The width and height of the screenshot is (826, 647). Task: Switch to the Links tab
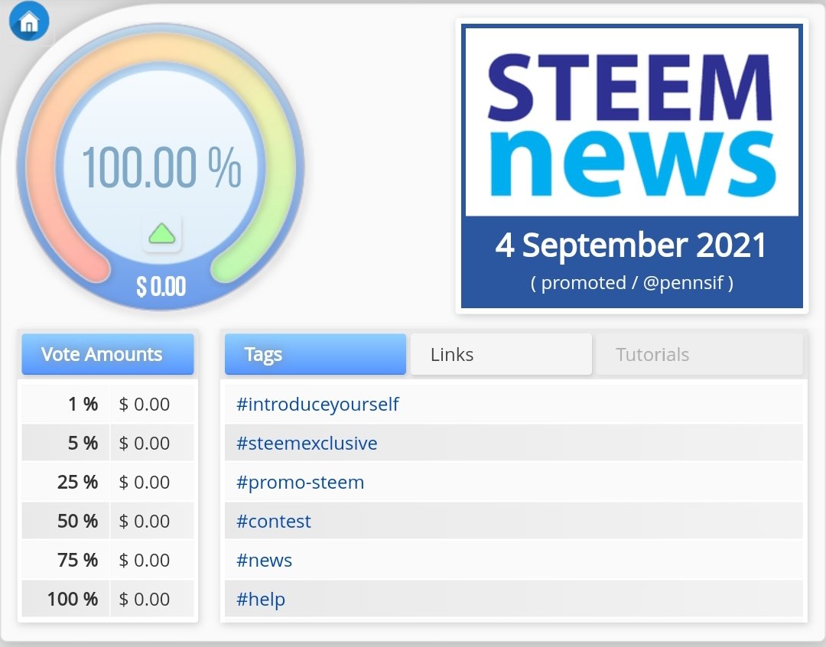[x=501, y=354]
